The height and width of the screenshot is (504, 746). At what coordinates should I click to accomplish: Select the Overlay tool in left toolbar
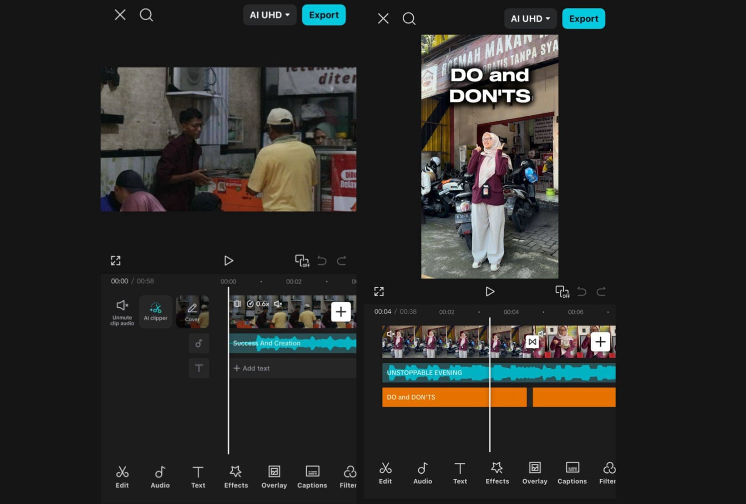pyautogui.click(x=274, y=476)
